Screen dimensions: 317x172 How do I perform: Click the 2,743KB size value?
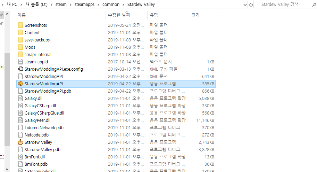[x=206, y=142]
